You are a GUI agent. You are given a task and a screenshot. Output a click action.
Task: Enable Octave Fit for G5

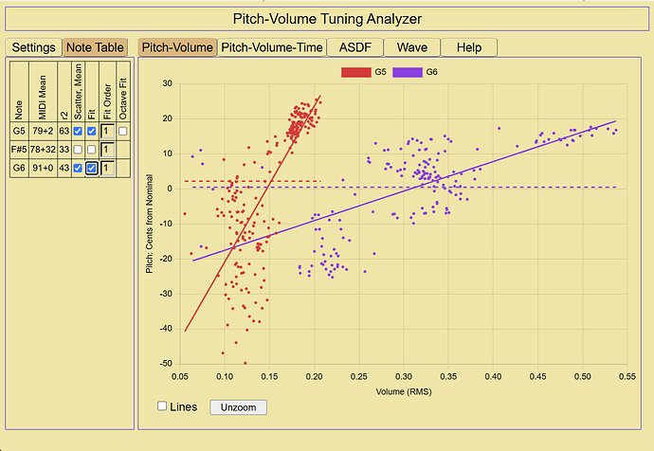(x=122, y=132)
